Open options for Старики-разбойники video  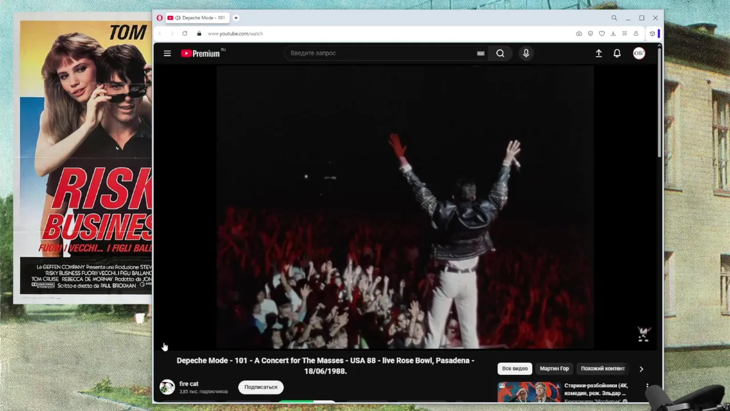point(647,386)
